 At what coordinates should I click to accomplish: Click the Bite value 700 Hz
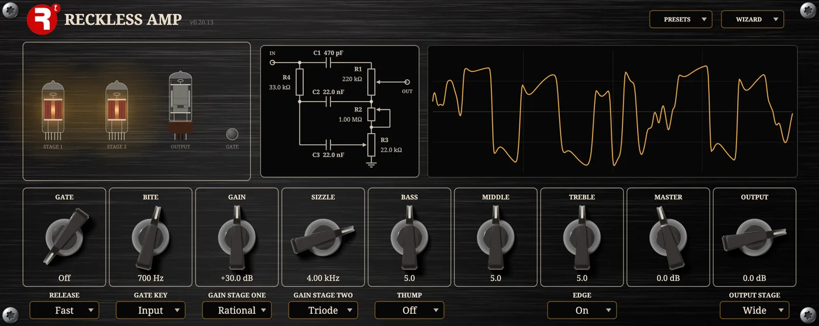click(150, 278)
